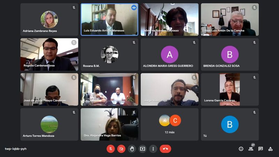Viewport: 279px width, 157px height.
Task: Click muted mic icon on Roxana B.M. tile
Action: click(x=134, y=42)
